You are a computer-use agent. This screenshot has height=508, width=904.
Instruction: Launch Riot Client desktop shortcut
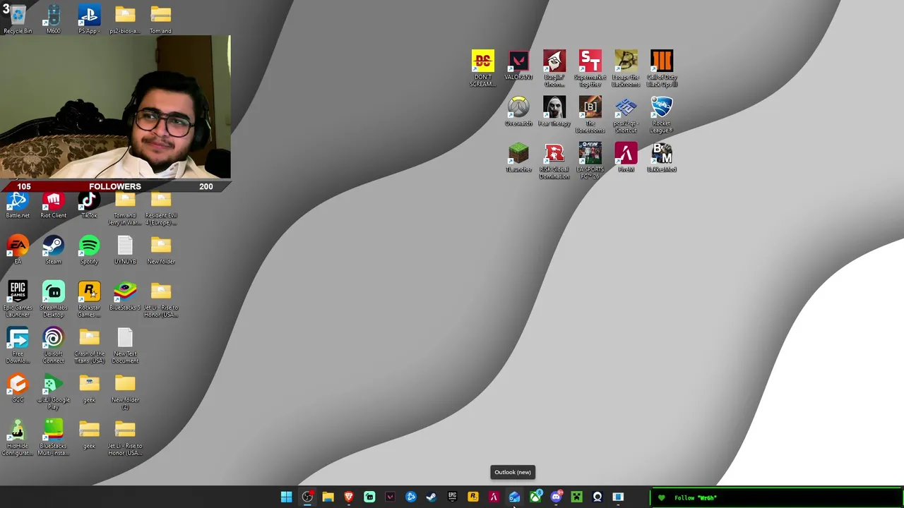point(54,205)
